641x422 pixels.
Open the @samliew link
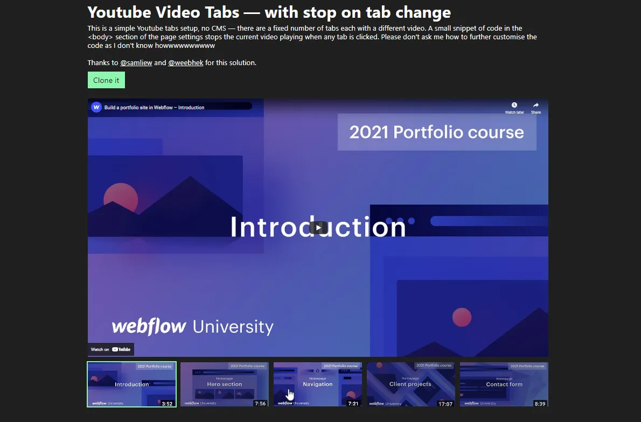pos(136,62)
